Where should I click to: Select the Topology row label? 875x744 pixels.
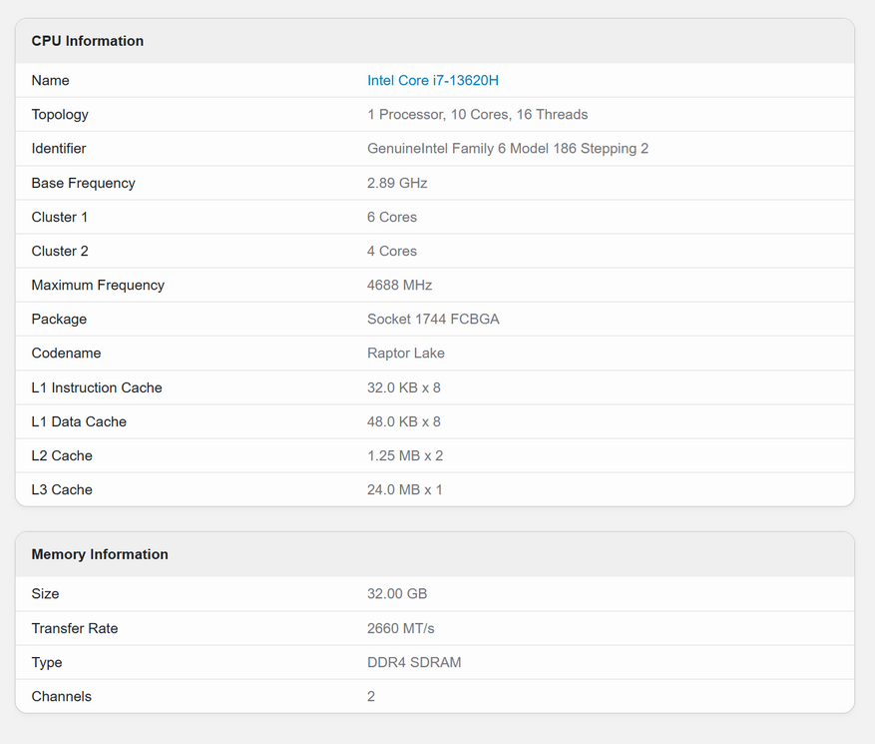click(60, 114)
